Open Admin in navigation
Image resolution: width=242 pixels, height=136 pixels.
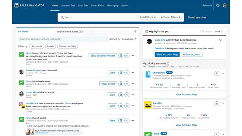[125, 6]
